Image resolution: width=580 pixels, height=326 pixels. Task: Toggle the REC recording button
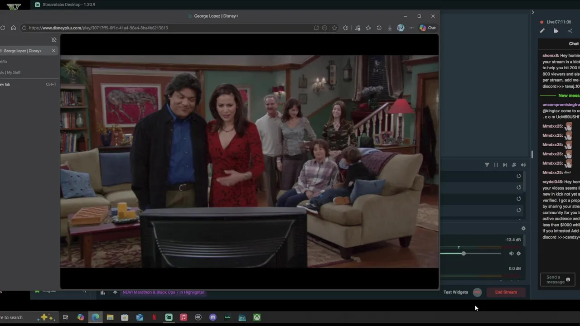click(477, 292)
